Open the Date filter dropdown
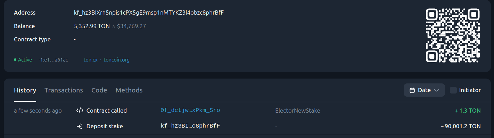 [x=424, y=90]
